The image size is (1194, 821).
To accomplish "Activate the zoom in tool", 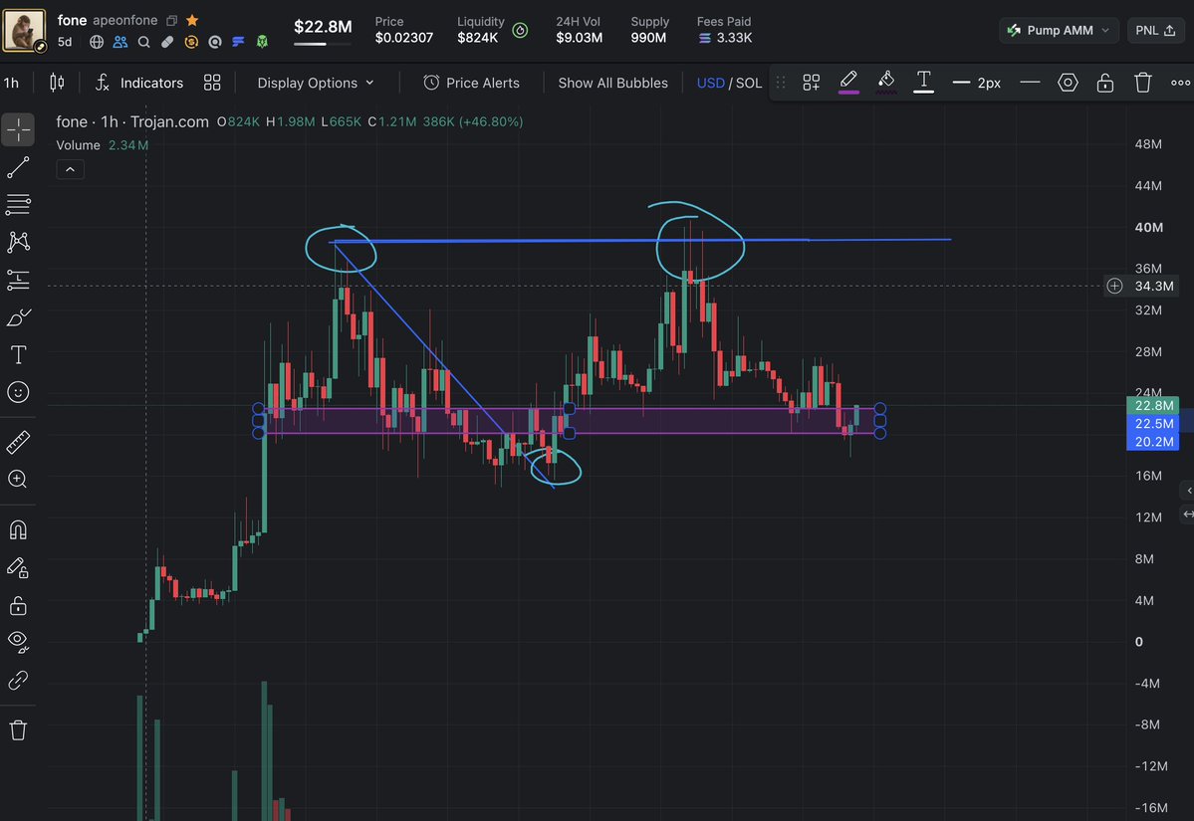I will click(18, 480).
